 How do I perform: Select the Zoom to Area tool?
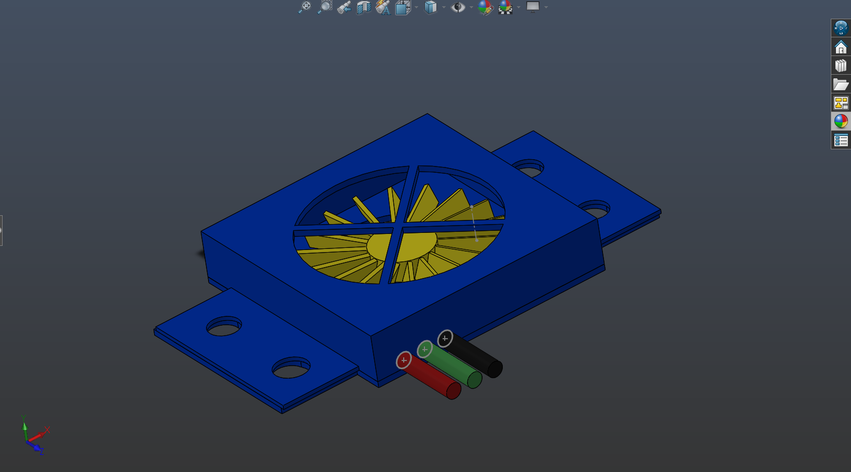pos(324,7)
